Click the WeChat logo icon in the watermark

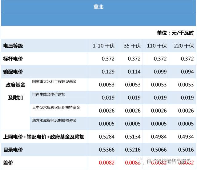click(x=142, y=161)
